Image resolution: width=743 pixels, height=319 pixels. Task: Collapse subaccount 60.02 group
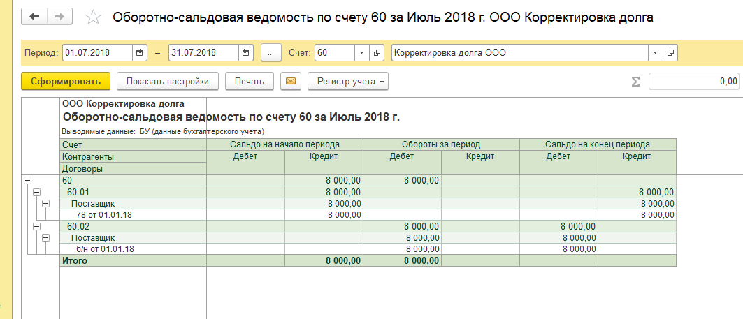36,226
